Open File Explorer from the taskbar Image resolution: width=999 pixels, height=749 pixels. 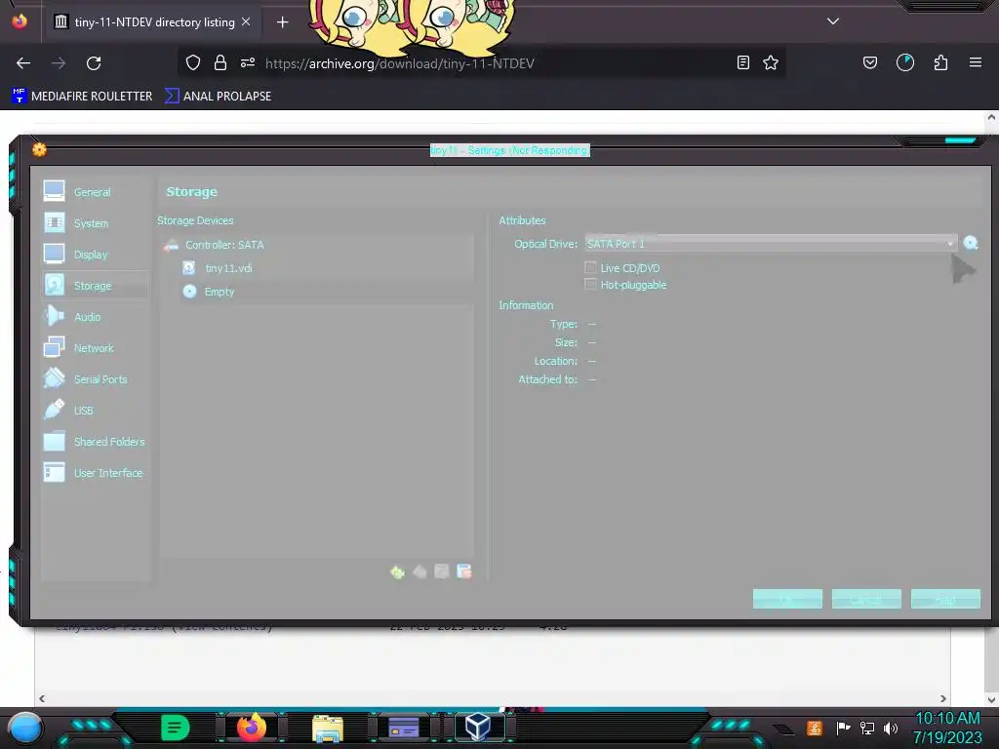click(x=328, y=728)
